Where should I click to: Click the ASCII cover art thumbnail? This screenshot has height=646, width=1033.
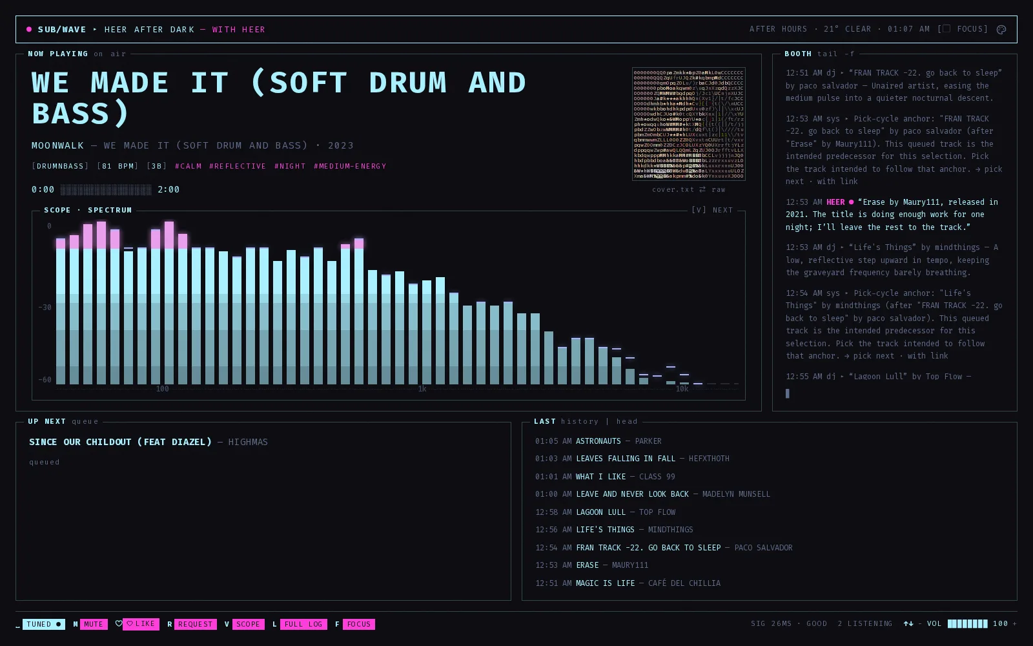(x=689, y=124)
